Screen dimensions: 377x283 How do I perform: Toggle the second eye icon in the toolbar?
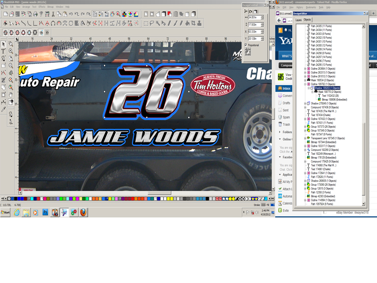click(x=47, y=33)
